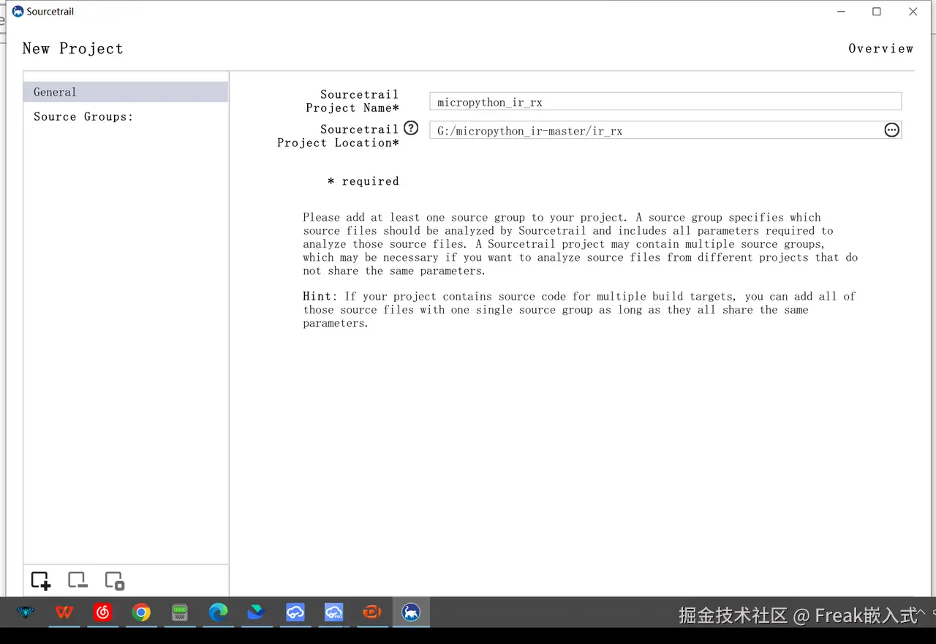Click the 'Sourcetrail Project Location*' label
The image size is (936, 644).
point(339,136)
